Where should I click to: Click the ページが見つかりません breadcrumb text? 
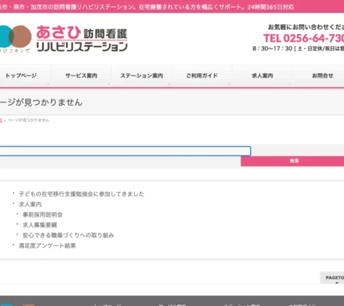point(28,120)
